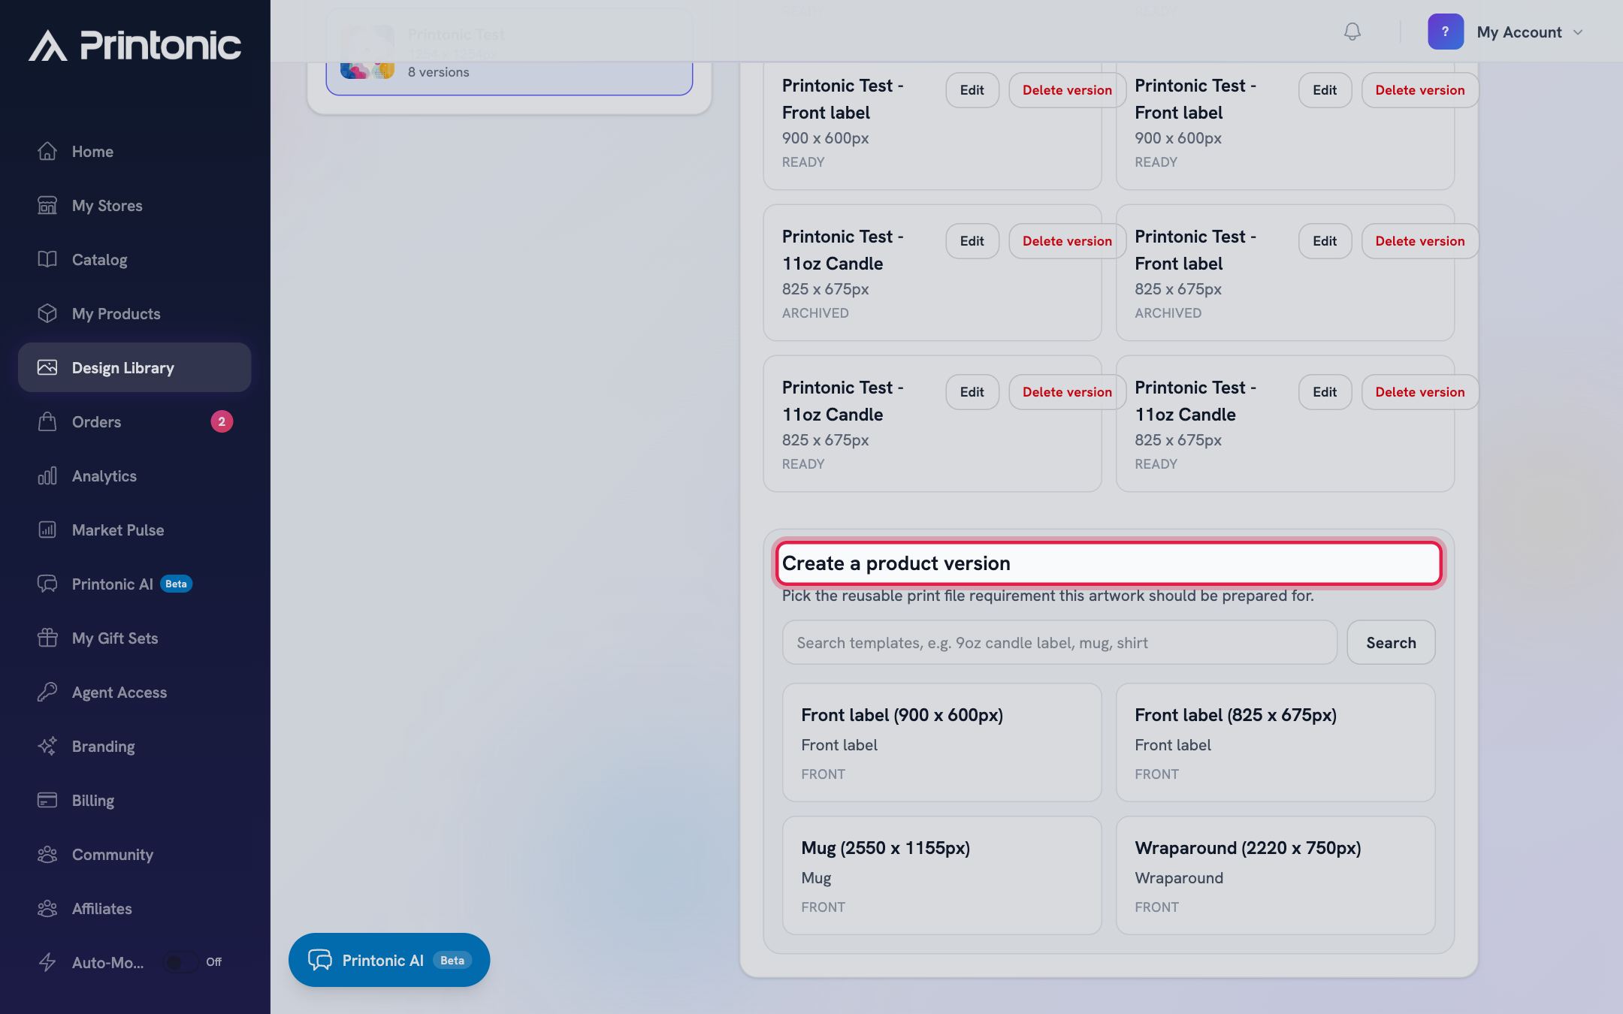Click the Beta badge beside Printonic AI in sidebar
The height and width of the screenshot is (1014, 1623).
[176, 584]
